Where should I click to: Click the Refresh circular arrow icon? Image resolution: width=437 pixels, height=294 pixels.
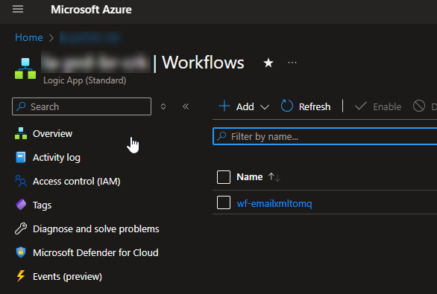(x=287, y=106)
